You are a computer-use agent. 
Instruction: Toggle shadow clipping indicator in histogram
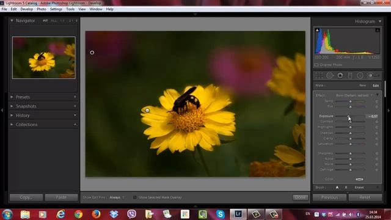pos(317,30)
